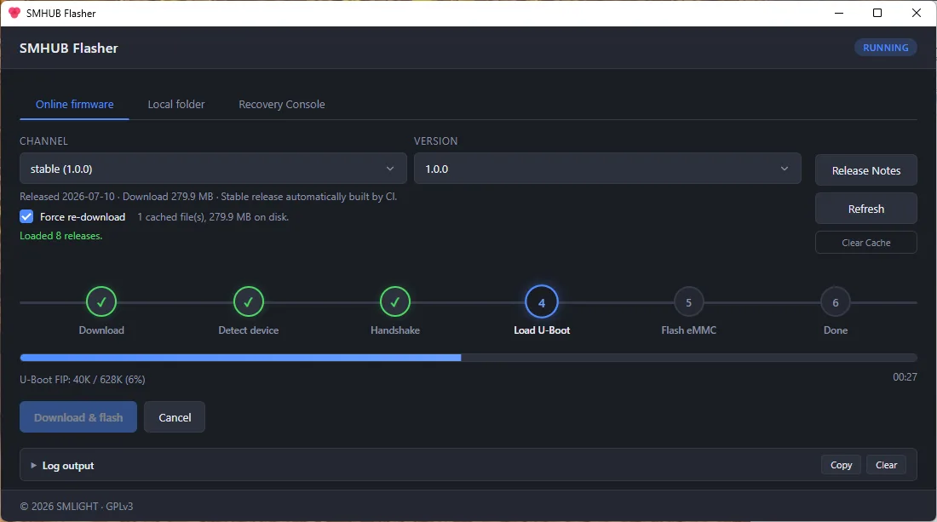The height and width of the screenshot is (522, 937).
Task: Click the SMHUB Flasher header title
Action: coord(69,49)
